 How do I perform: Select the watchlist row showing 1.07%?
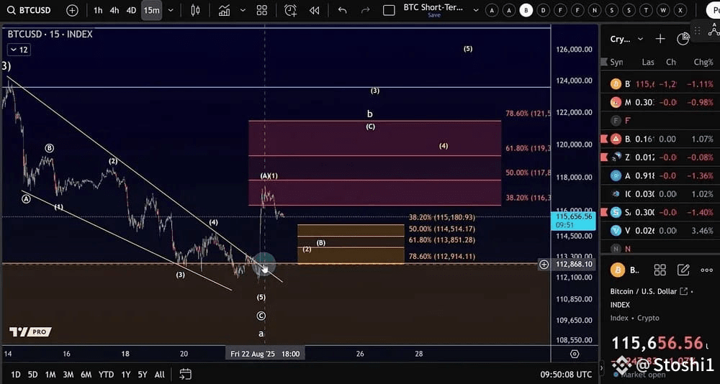pos(660,139)
